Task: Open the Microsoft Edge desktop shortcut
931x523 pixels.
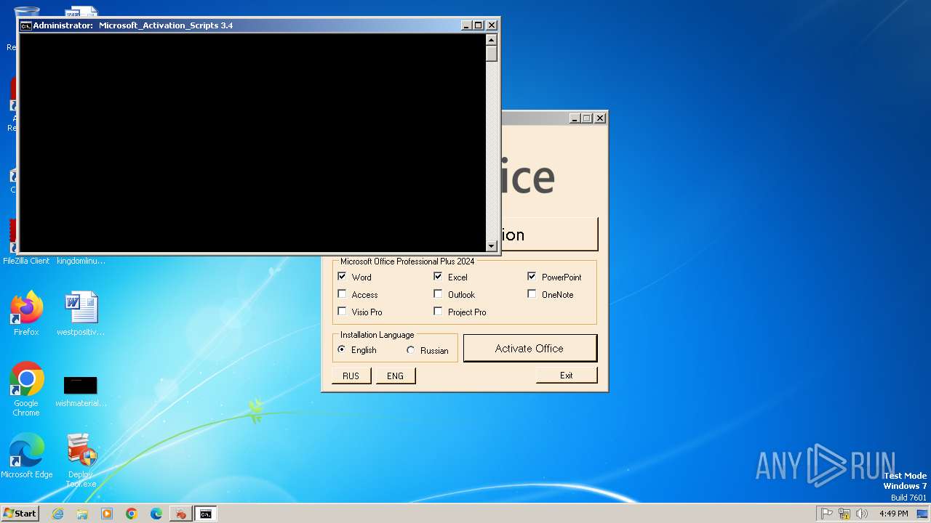Action: (x=26, y=456)
